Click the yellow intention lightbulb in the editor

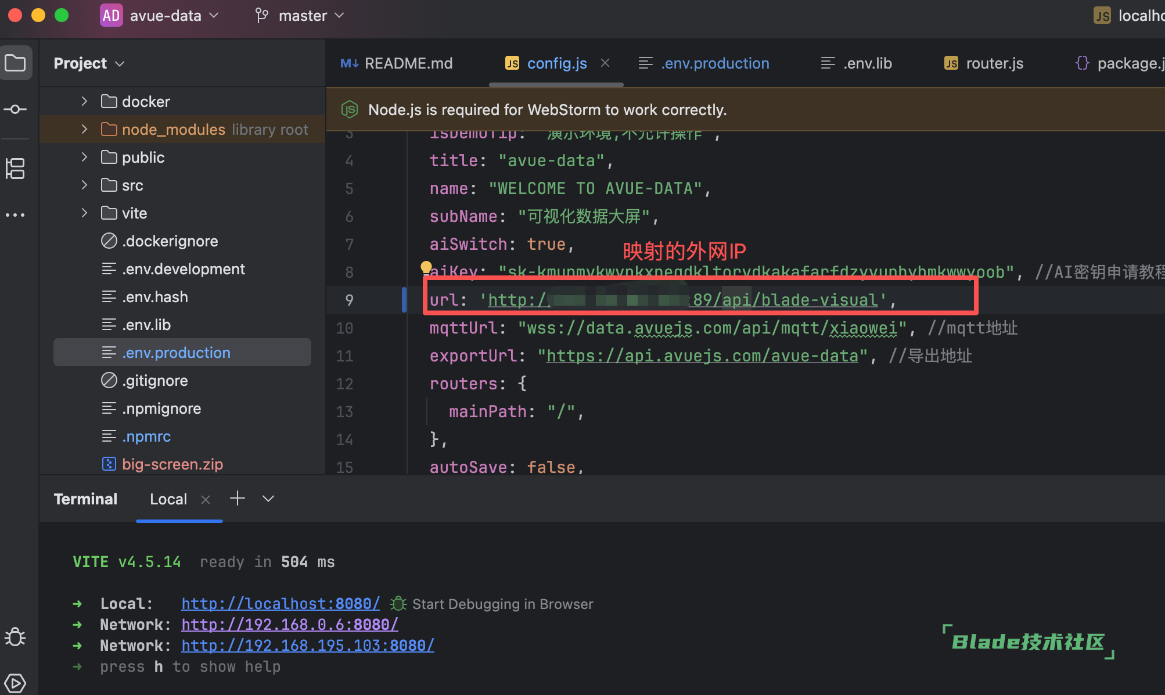pos(426,267)
